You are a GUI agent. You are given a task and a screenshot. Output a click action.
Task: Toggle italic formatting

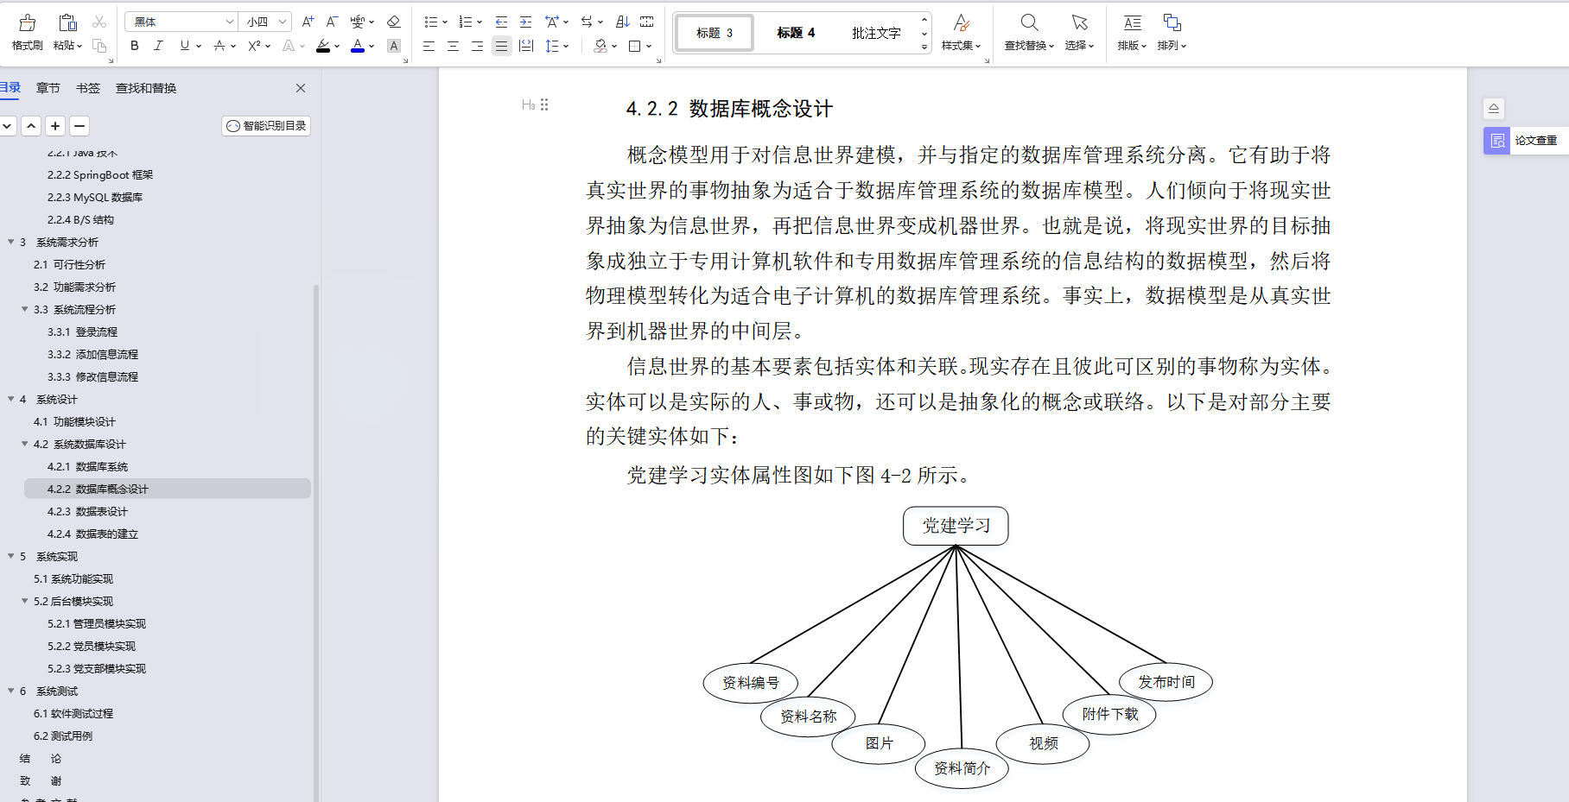tap(158, 46)
